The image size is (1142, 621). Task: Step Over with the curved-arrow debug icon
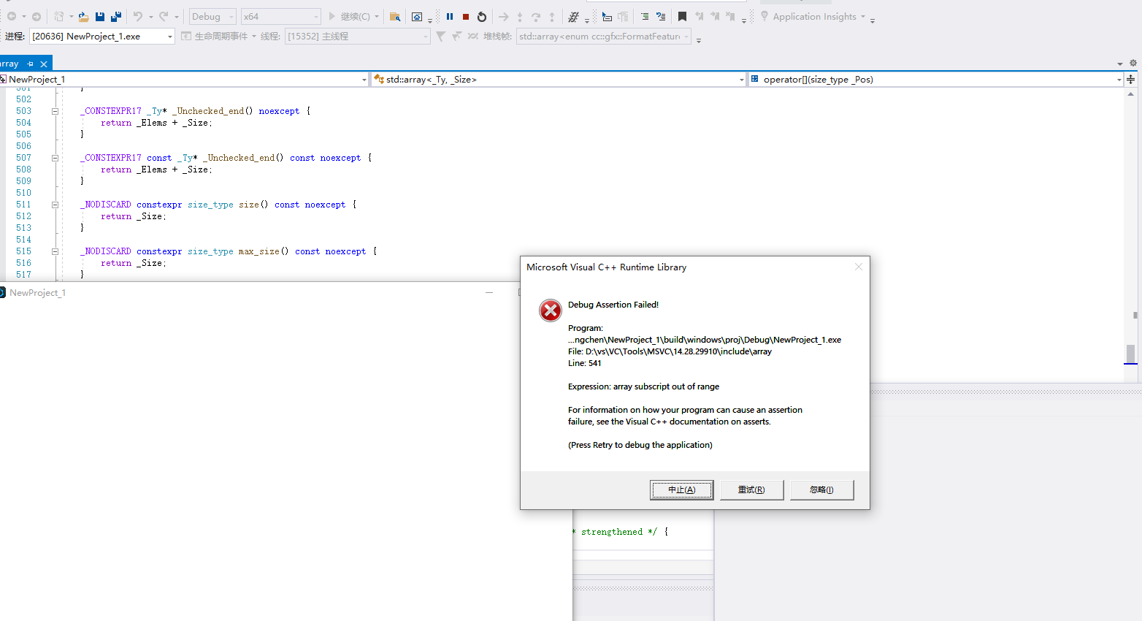click(x=536, y=17)
